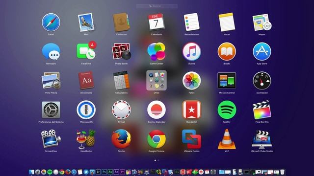Launch Lightroom (Lr) from the Dock
Image resolution: width=314 pixels, height=176 pixels.
[98, 172]
